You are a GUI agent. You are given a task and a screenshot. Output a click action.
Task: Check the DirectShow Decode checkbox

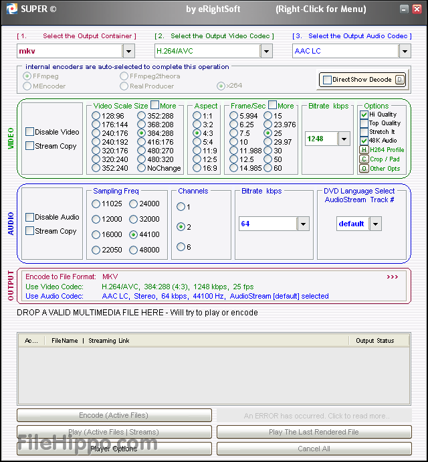point(327,80)
